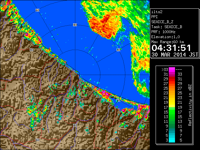This screenshot has width=200, height=150.
Task: Pick the bright green 15–17 dBZ swatch
Action: pyautogui.click(x=172, y=112)
